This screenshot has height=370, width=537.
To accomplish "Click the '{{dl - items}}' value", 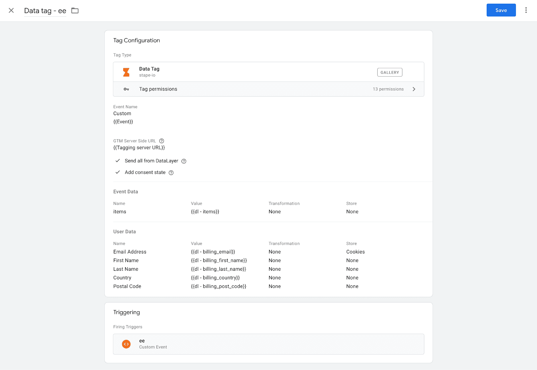I will coord(205,212).
